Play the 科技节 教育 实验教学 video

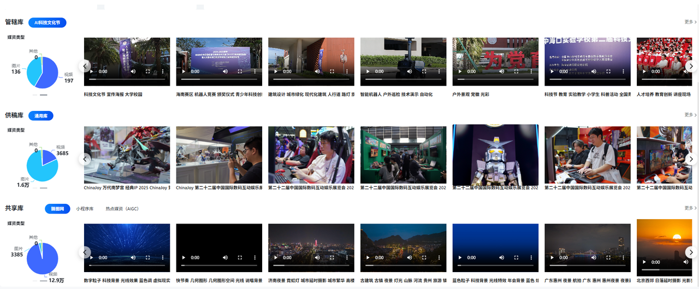tap(553, 72)
